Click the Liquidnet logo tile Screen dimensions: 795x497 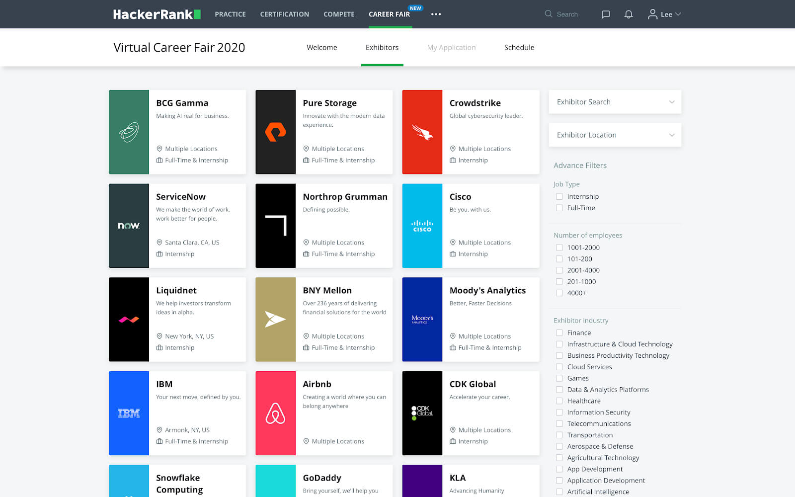point(129,320)
